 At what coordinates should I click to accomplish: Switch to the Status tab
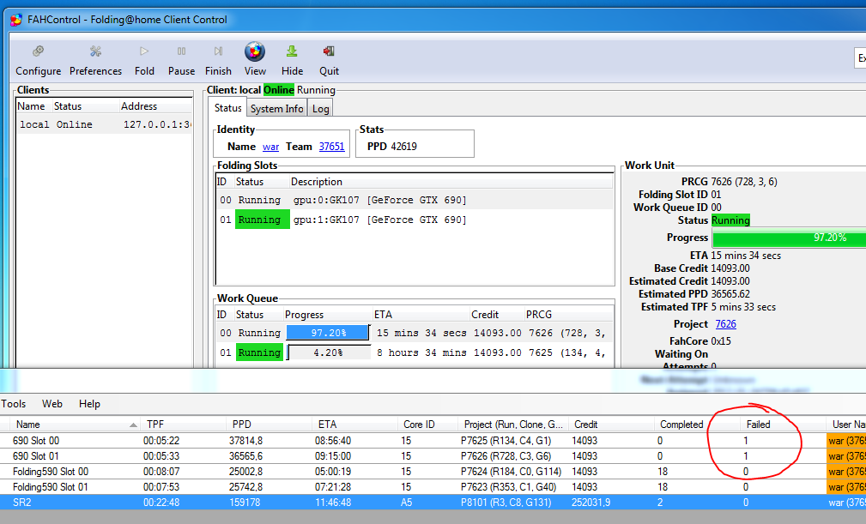click(227, 108)
